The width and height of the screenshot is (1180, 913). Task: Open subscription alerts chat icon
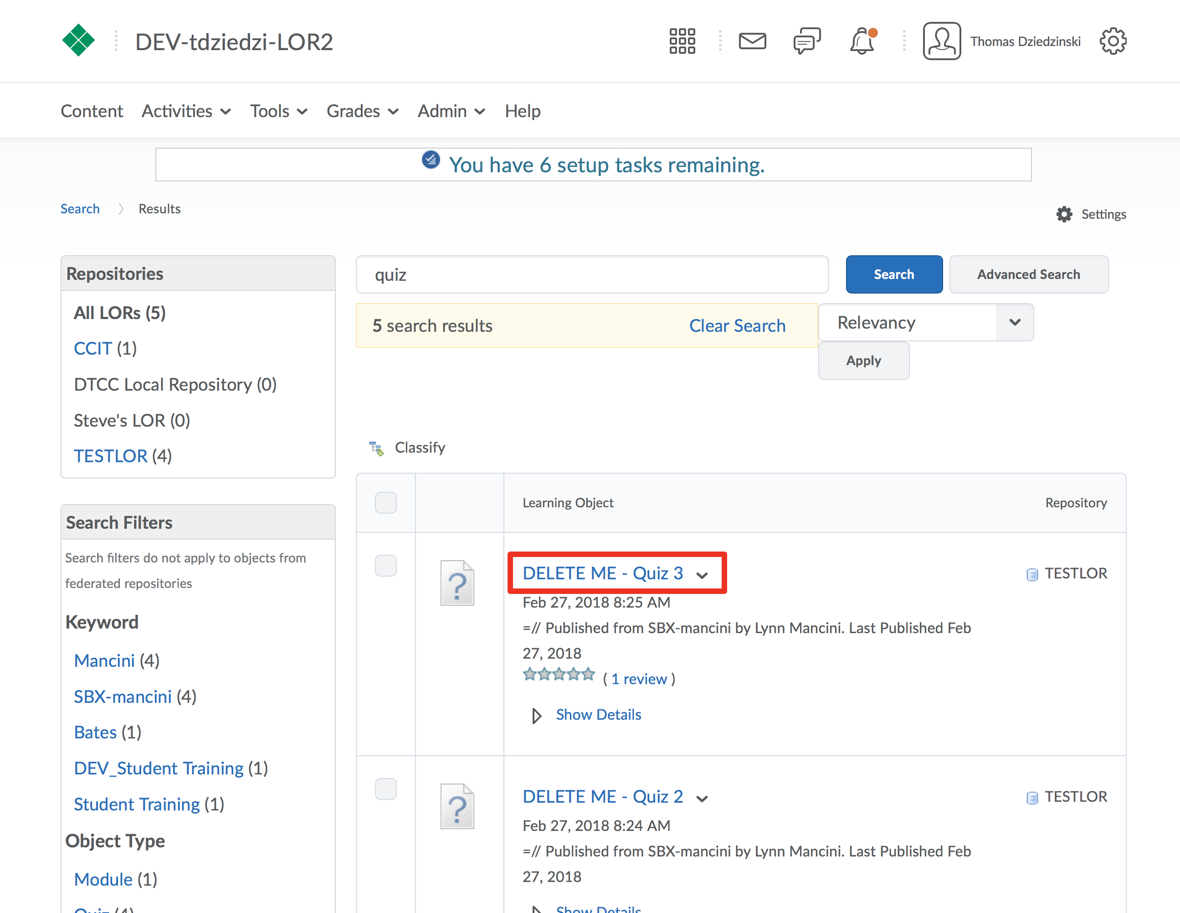(x=807, y=41)
